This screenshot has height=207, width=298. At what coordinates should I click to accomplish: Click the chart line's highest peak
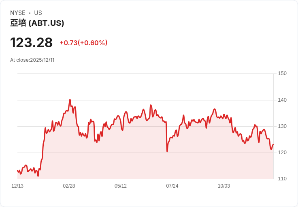tap(70, 100)
